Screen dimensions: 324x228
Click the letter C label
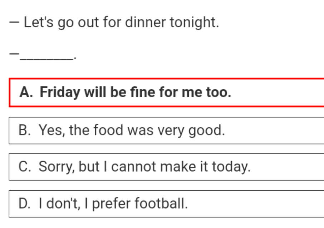[x=25, y=167]
